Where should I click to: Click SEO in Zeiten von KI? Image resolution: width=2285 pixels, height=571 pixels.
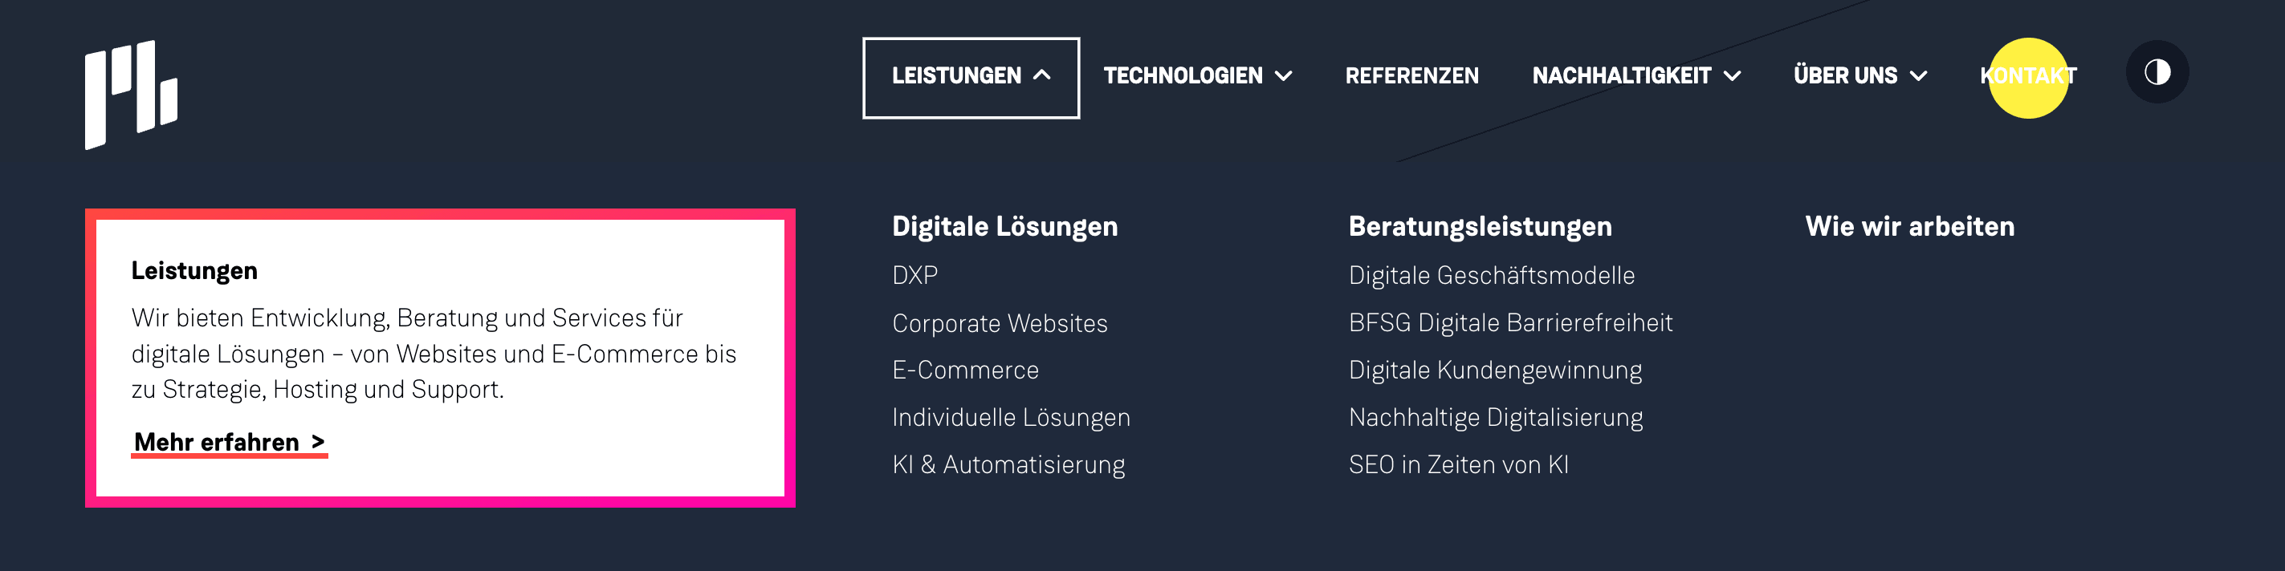[1458, 464]
